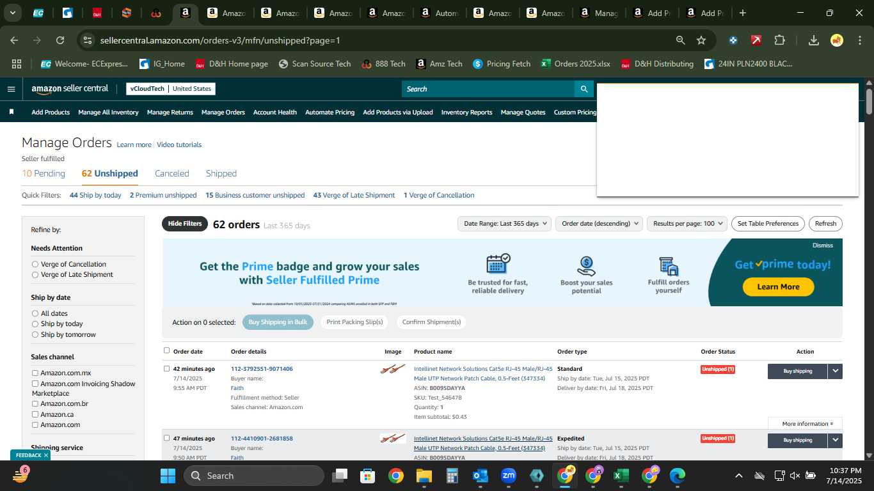Open the new tab plus button
The image size is (874, 491).
742,13
